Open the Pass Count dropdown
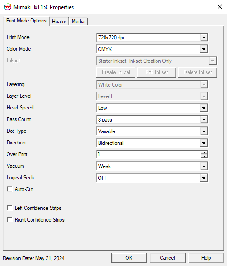This screenshot has width=227, height=266. pos(152,120)
